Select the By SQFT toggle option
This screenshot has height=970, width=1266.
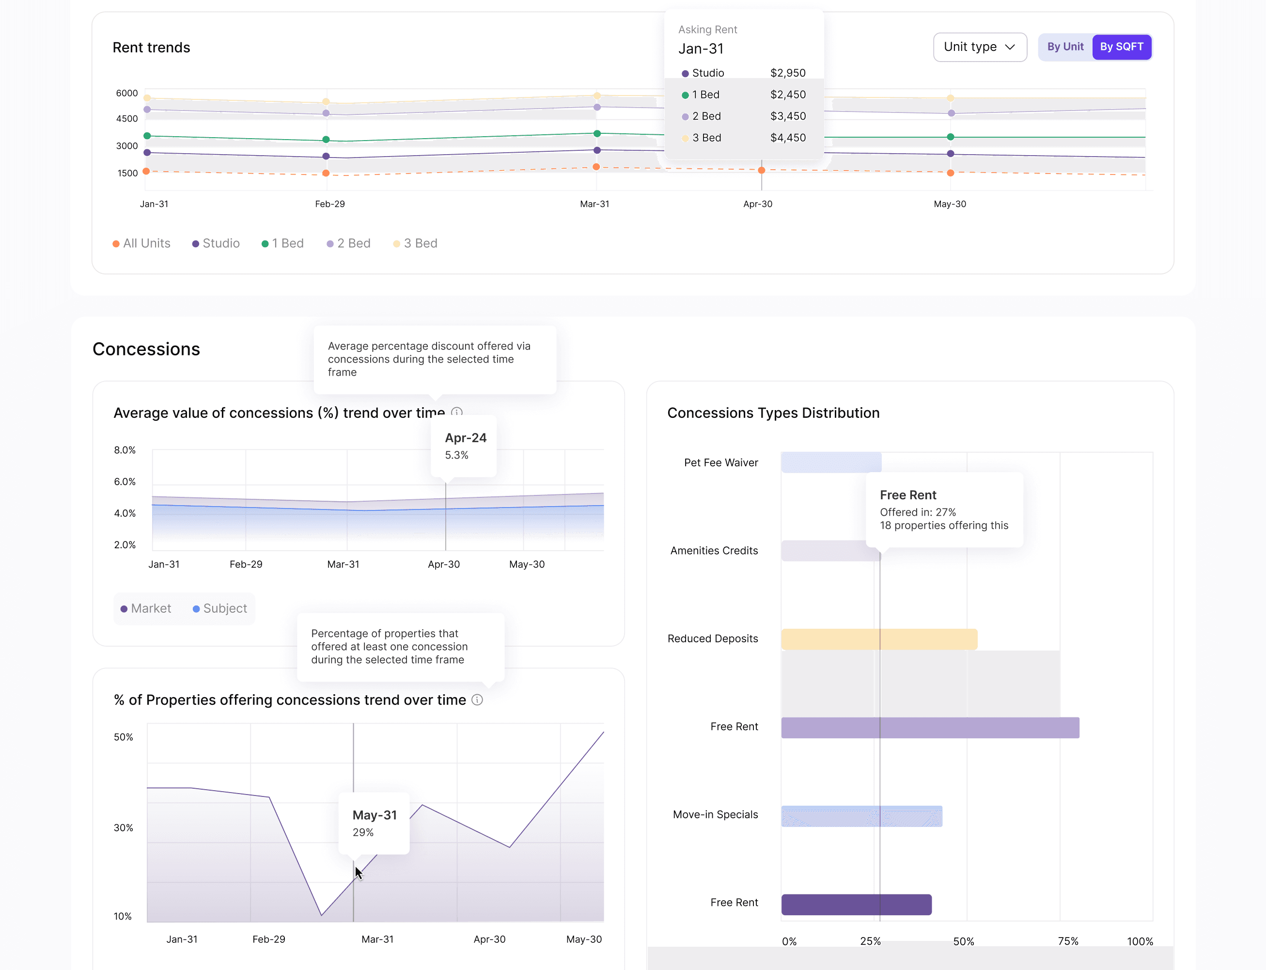[1121, 47]
